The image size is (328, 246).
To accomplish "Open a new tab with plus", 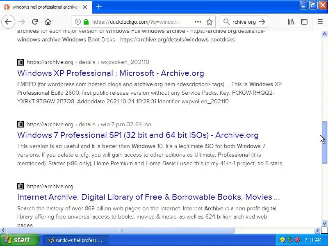I will (x=99, y=7).
